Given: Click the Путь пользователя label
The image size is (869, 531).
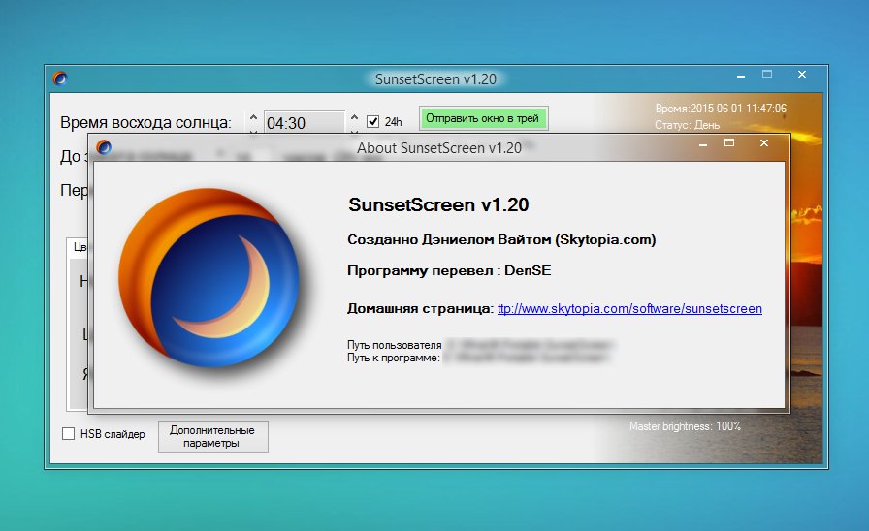Looking at the screenshot, I should tap(395, 345).
